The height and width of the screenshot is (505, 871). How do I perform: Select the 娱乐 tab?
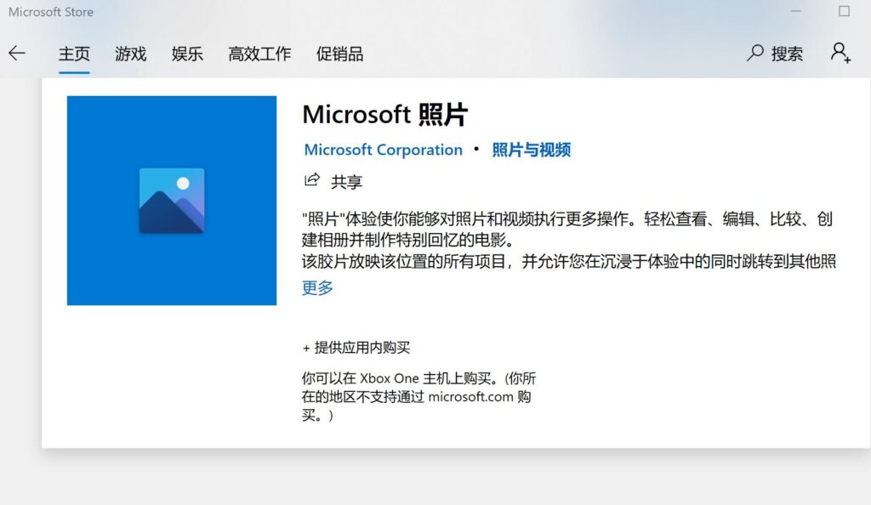point(187,54)
